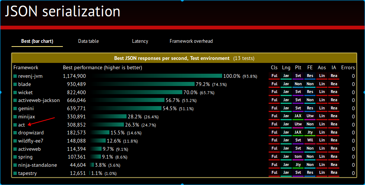The width and height of the screenshot is (365, 185).
Task: Click the FE column header
Action: (x=310, y=68)
